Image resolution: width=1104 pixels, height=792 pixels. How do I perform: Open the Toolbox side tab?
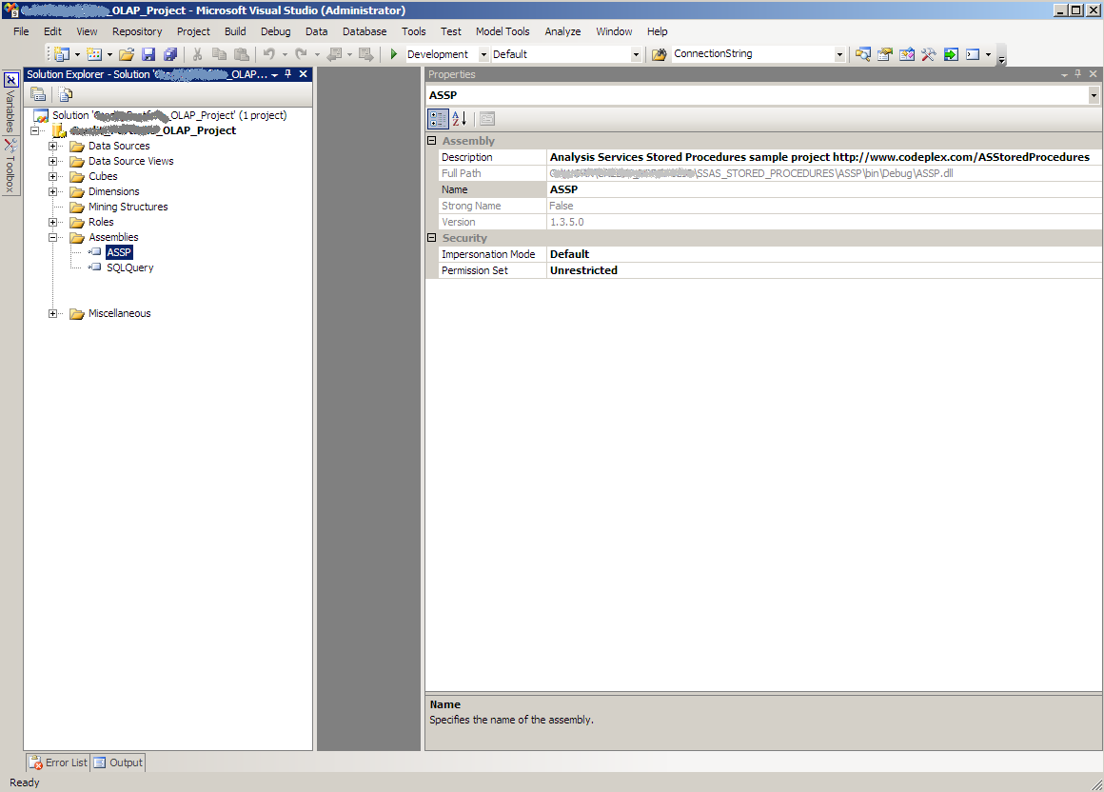tap(10, 167)
